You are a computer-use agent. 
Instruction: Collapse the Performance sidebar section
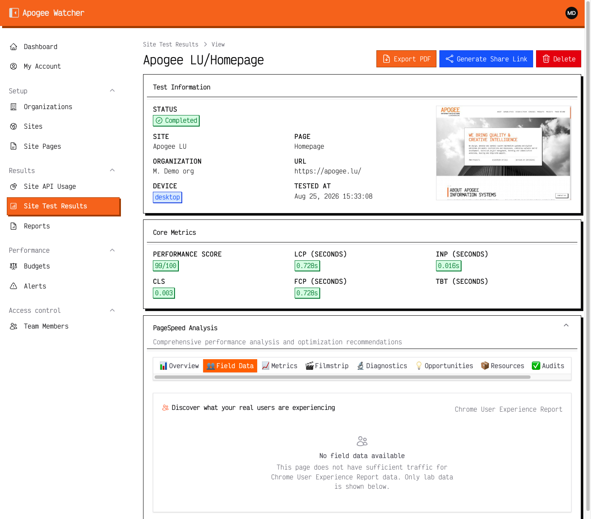point(112,250)
